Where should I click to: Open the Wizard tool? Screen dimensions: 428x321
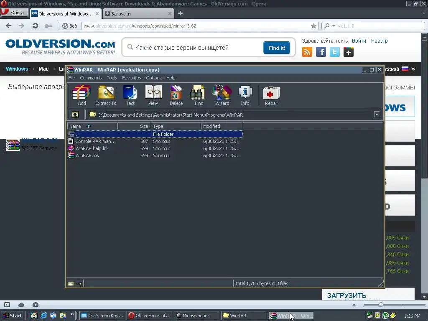click(x=222, y=95)
